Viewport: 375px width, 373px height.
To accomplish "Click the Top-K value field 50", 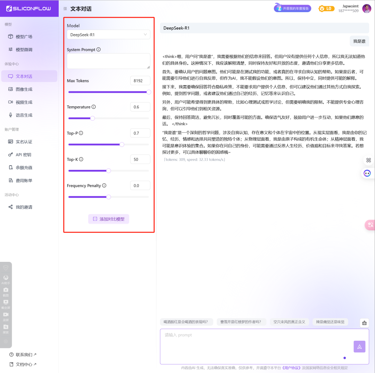I will point(140,159).
